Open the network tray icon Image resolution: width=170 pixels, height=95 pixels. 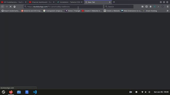pos(142,92)
